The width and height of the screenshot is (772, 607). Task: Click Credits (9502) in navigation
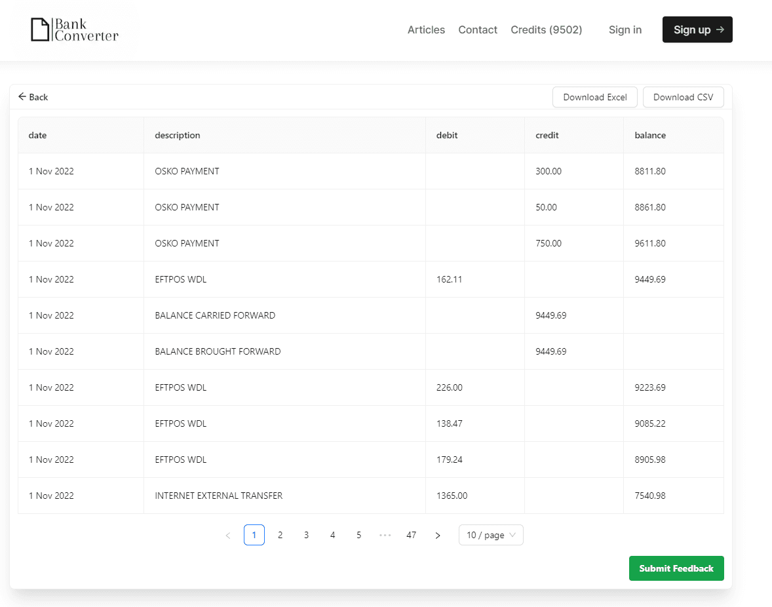click(x=546, y=29)
